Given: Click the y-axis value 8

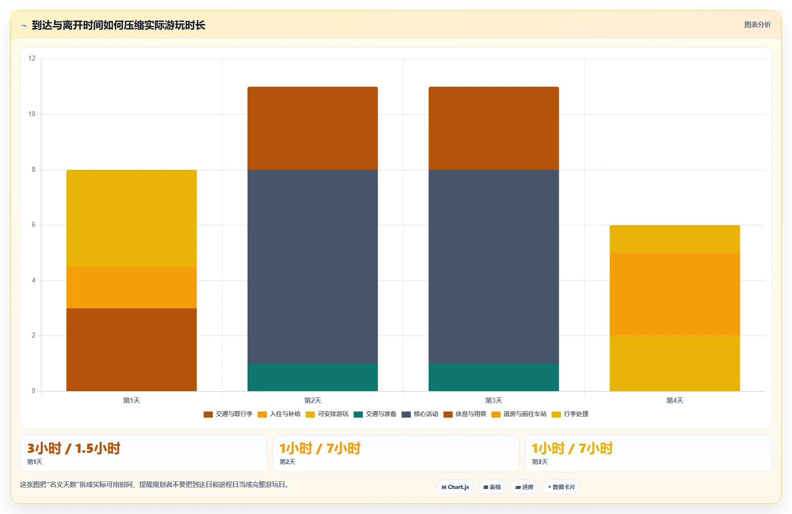Looking at the screenshot, I should (34, 170).
